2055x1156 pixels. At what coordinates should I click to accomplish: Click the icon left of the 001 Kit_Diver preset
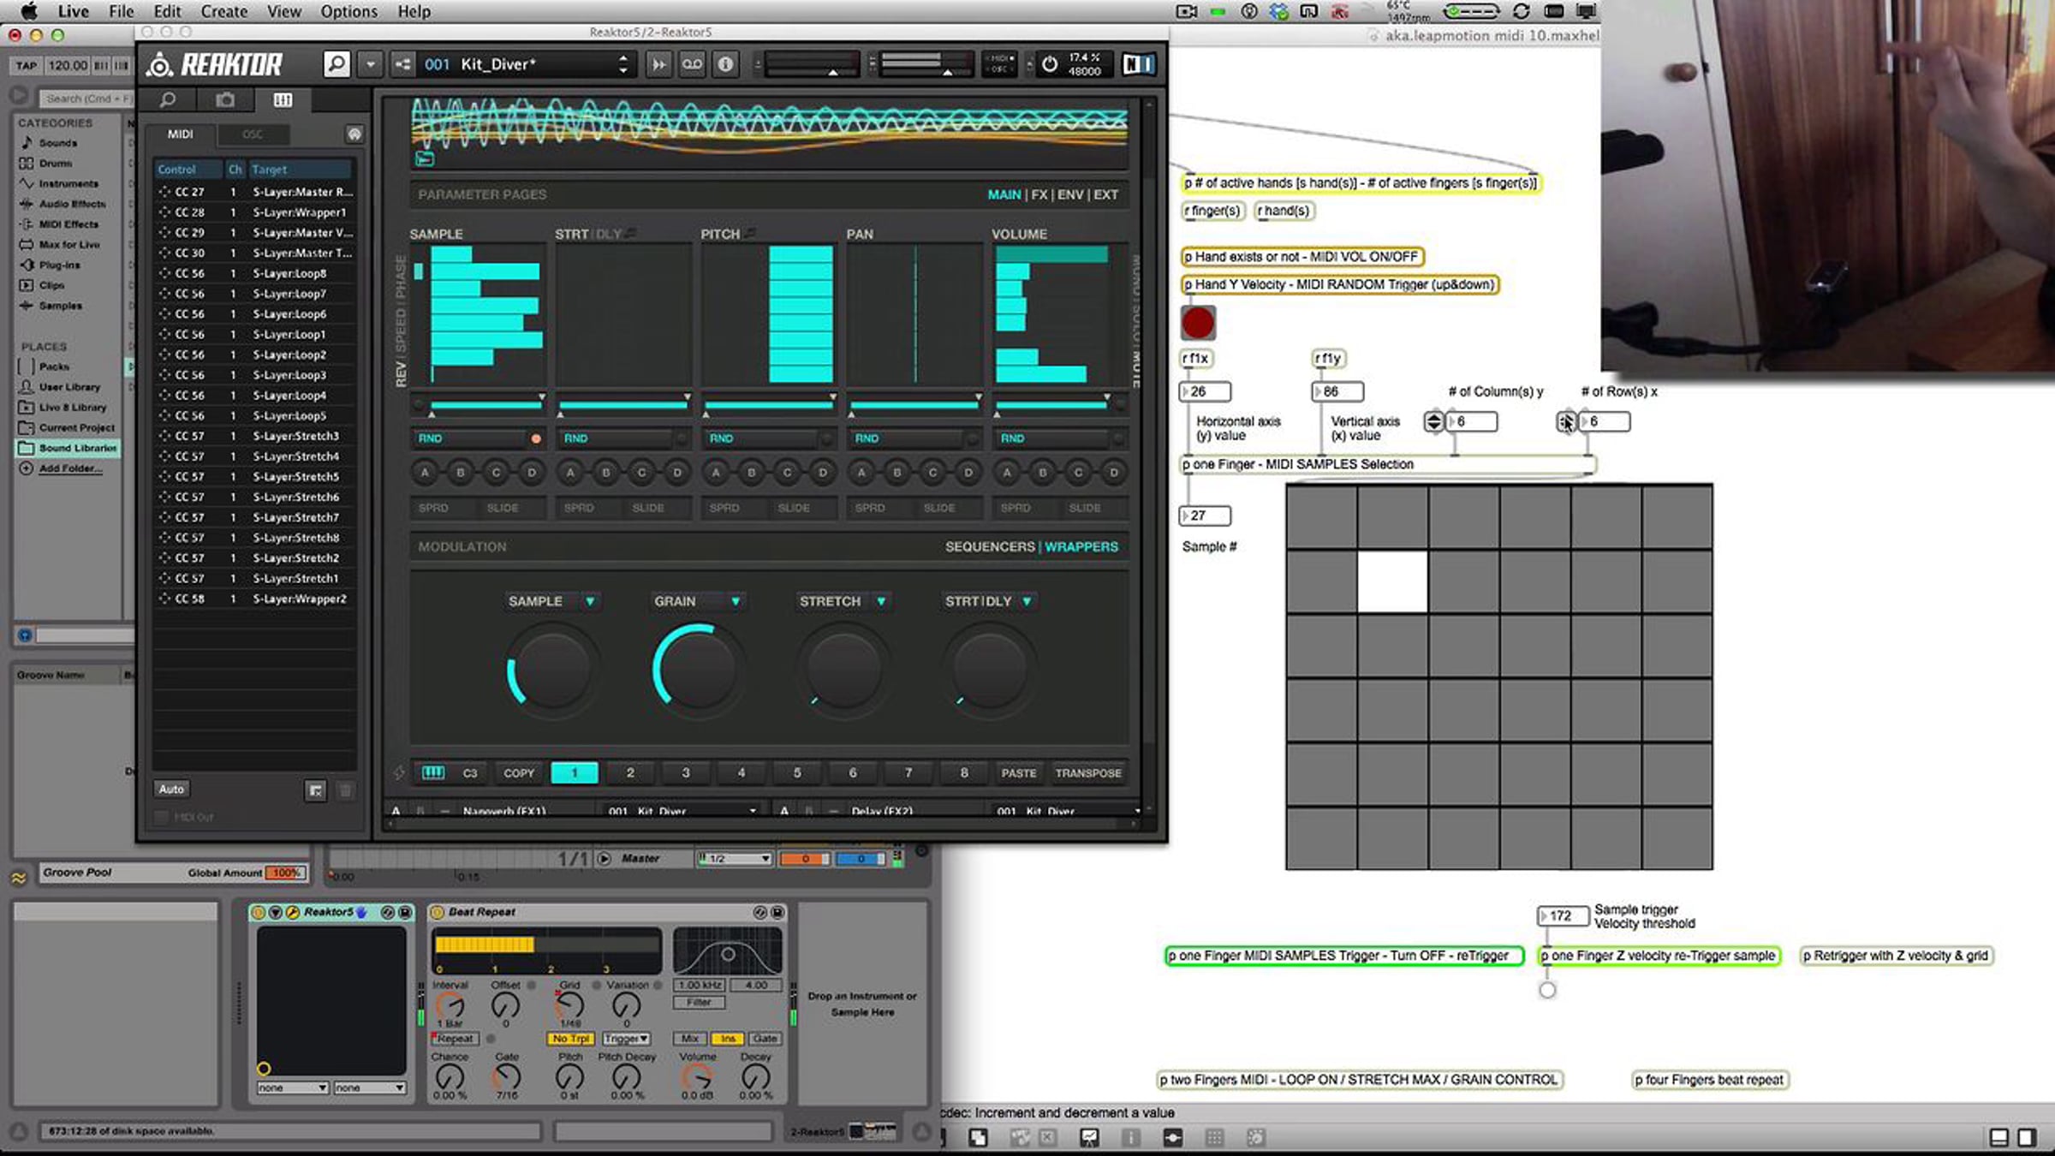click(402, 64)
